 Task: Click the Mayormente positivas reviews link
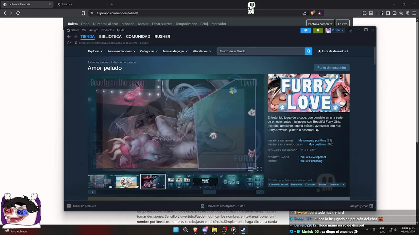pyautogui.click(x=312, y=140)
